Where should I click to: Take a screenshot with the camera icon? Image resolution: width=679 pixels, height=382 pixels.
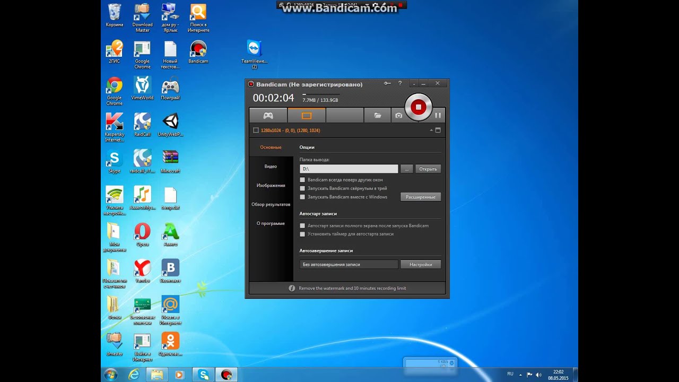(398, 115)
